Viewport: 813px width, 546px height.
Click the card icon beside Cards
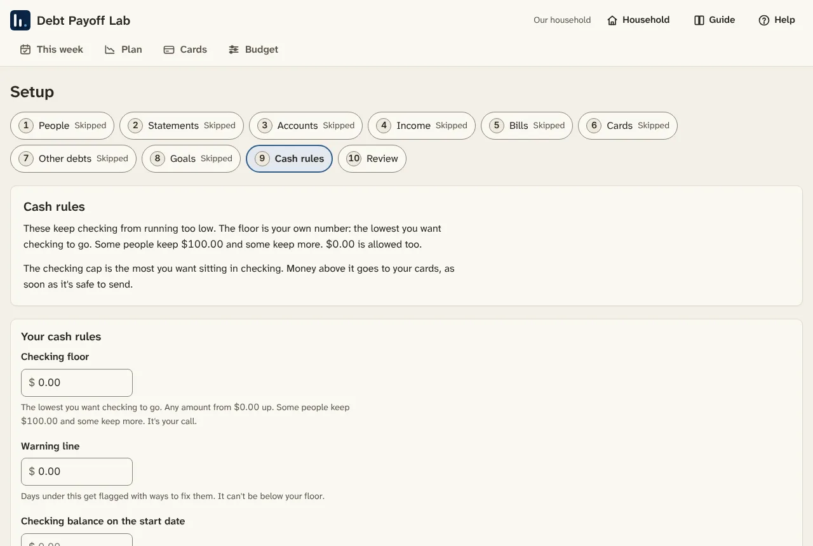click(169, 50)
